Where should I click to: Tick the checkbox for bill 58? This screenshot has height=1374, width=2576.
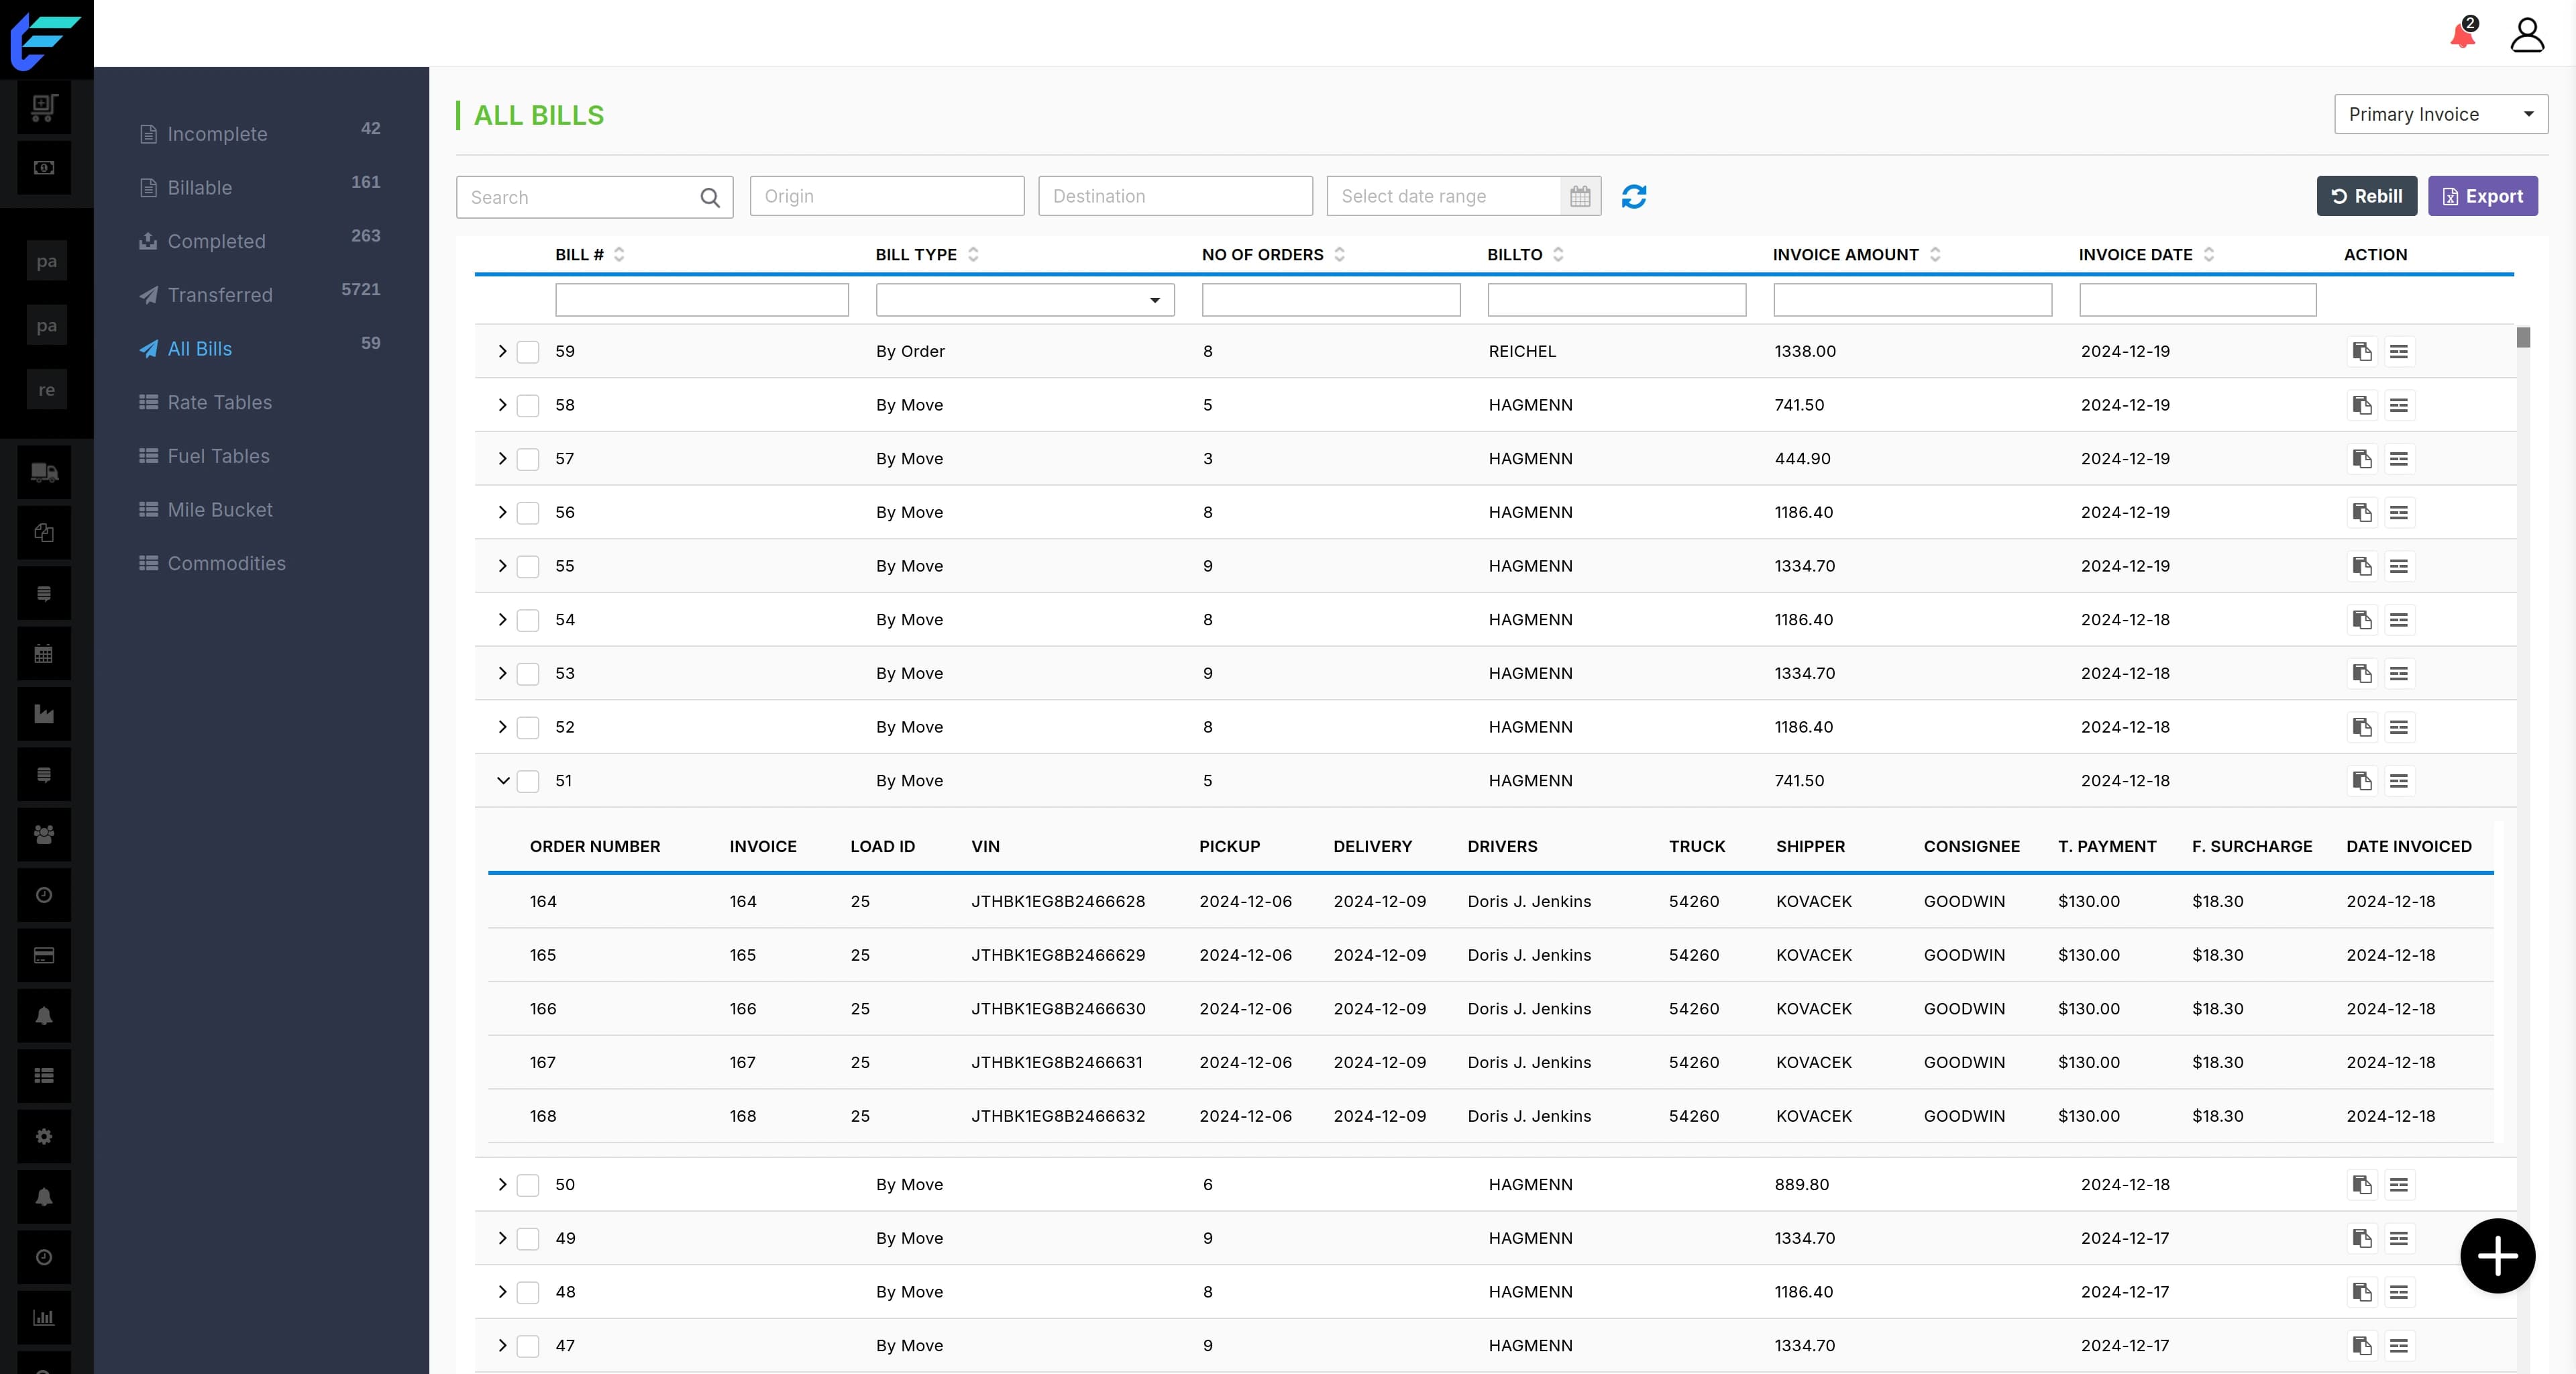pyautogui.click(x=528, y=406)
